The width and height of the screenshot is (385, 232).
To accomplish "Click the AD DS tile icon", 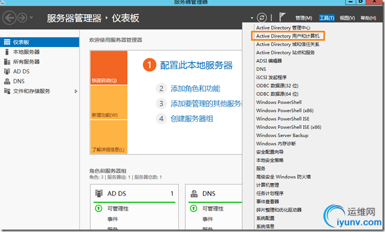I will (99, 193).
